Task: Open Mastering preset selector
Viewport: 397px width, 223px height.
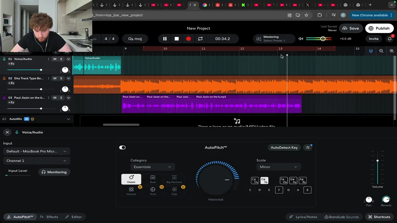Action: [x=274, y=39]
